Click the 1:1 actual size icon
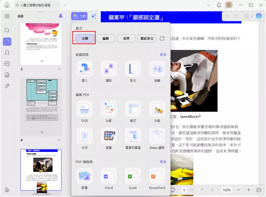This screenshot has height=197, width=266. pyautogui.click(x=262, y=190)
